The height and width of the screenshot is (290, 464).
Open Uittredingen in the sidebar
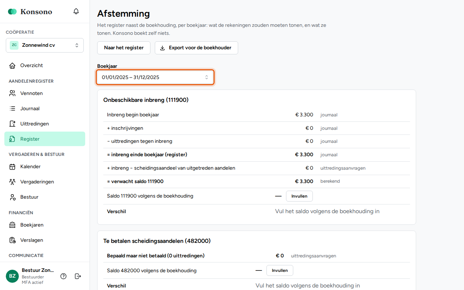pyautogui.click(x=45, y=124)
